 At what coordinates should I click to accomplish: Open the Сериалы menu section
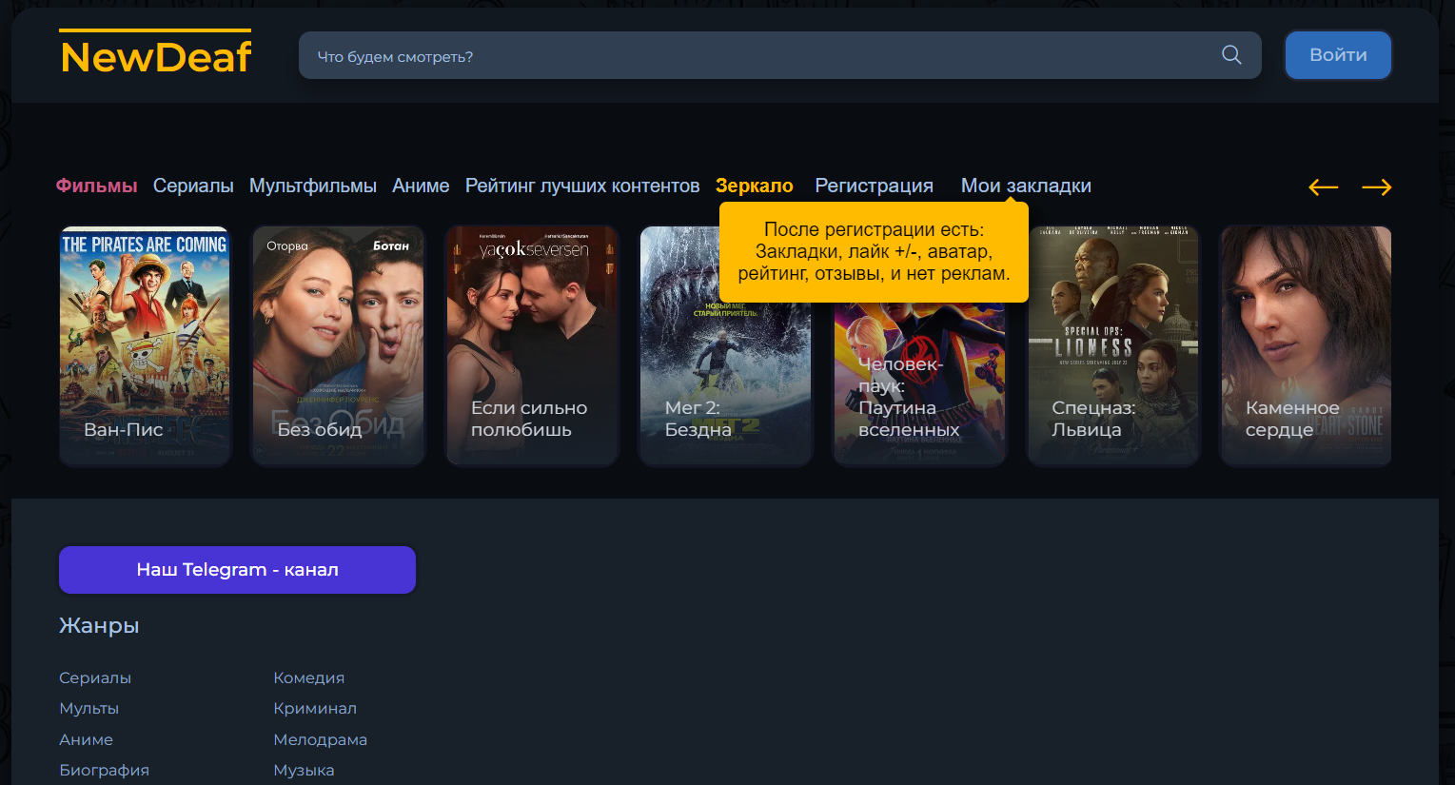[193, 186]
